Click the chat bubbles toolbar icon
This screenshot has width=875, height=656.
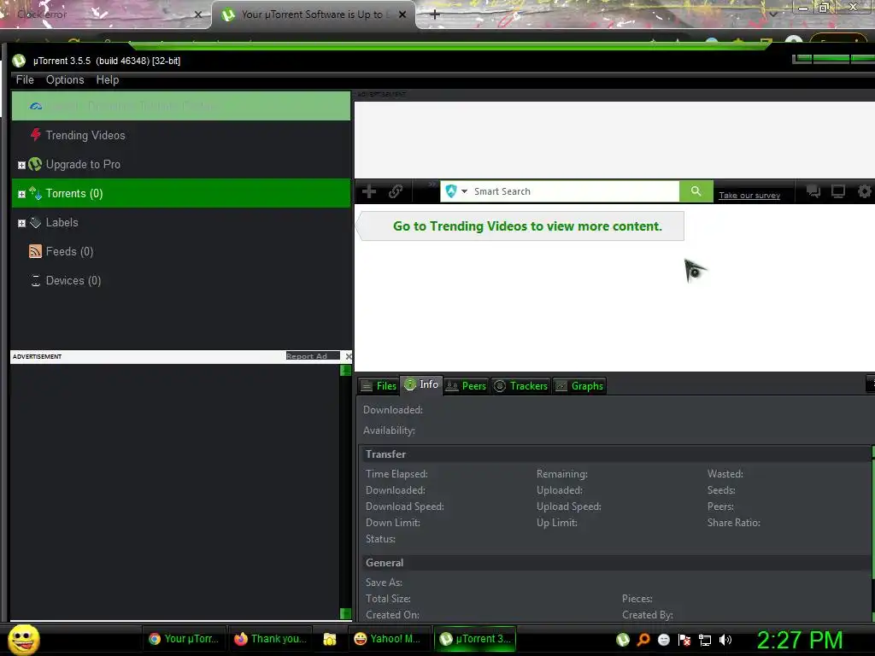[x=813, y=192]
